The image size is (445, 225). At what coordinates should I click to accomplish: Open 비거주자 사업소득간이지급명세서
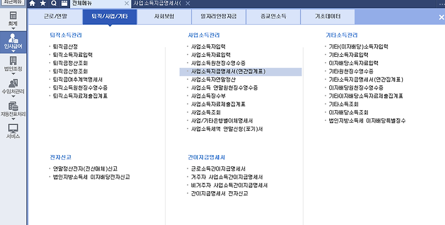229,185
